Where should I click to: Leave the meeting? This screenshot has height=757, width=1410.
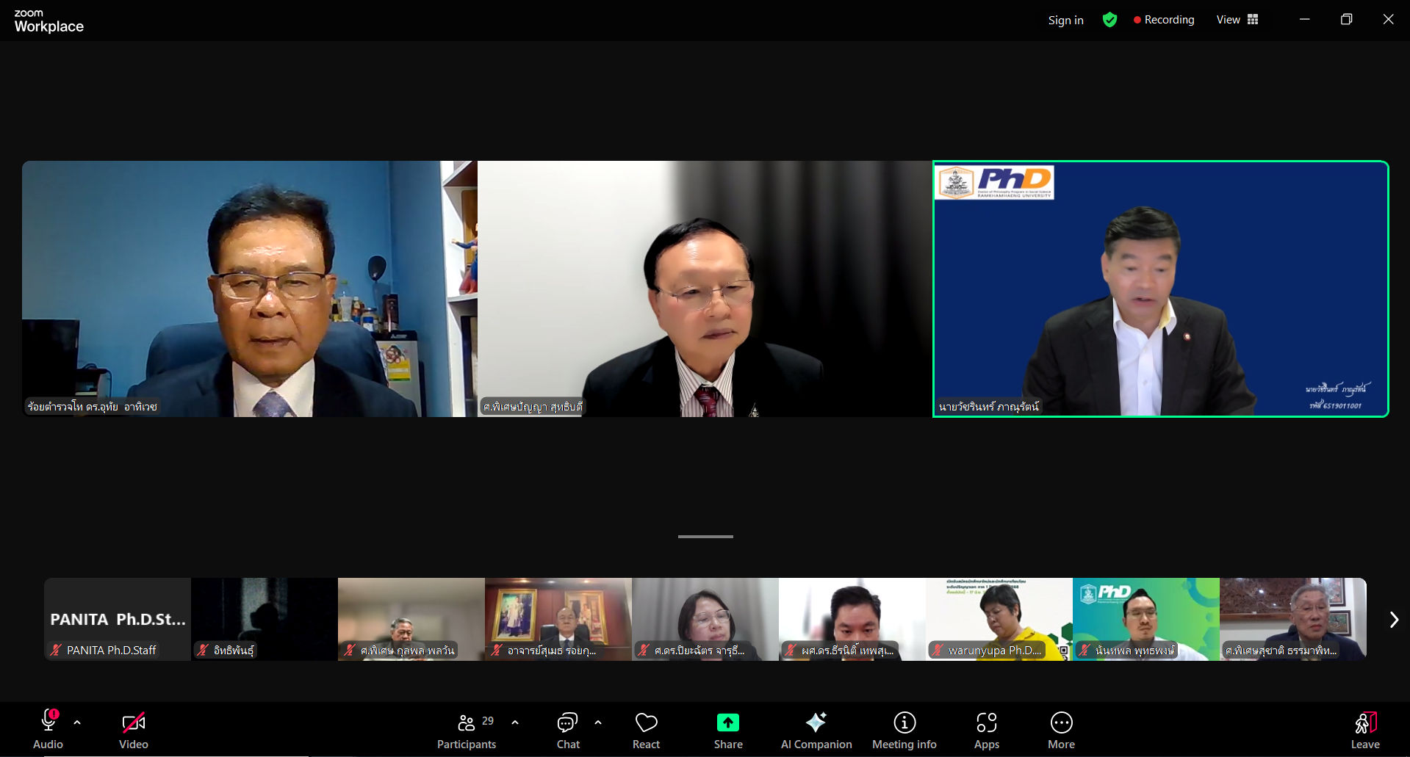point(1365,731)
